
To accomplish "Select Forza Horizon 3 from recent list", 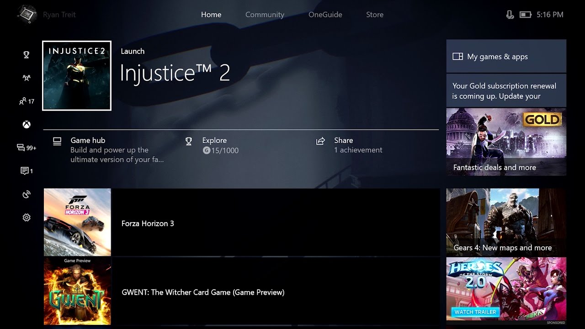I will pyautogui.click(x=241, y=223).
